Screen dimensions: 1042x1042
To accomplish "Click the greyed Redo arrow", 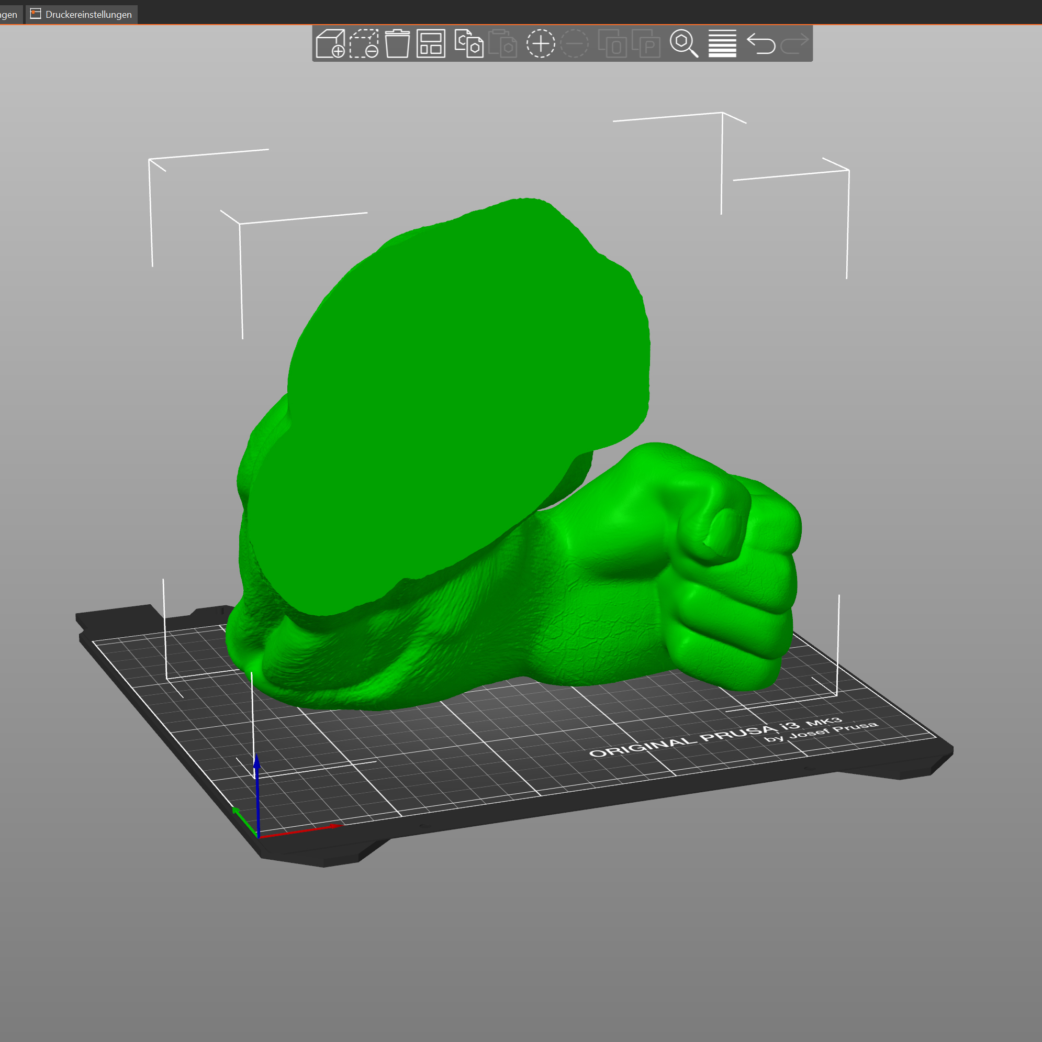I will point(795,43).
